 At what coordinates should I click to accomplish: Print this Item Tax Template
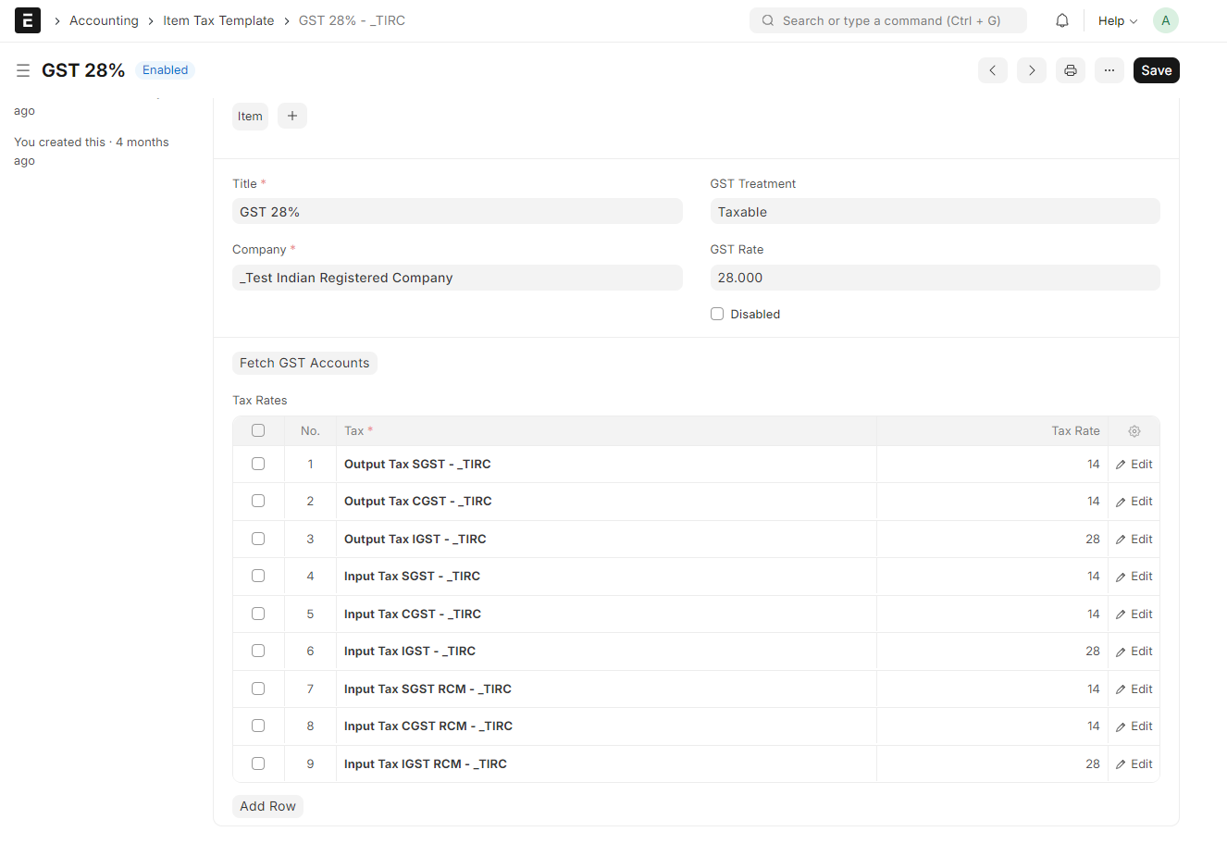[x=1071, y=70]
